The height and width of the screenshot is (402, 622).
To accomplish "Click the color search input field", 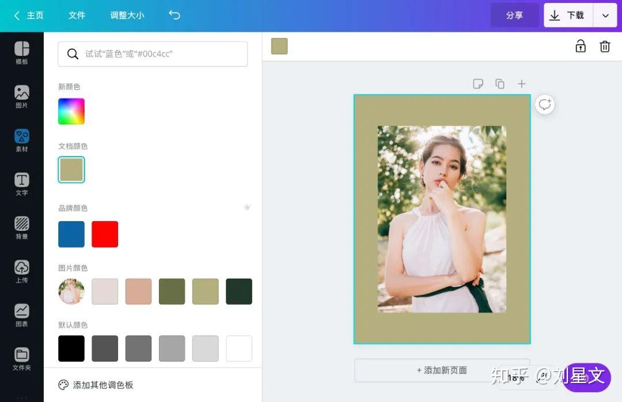I will click(152, 54).
